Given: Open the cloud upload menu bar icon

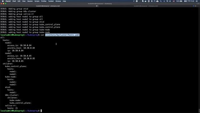Looking at the screenshot, I should tap(157, 1).
